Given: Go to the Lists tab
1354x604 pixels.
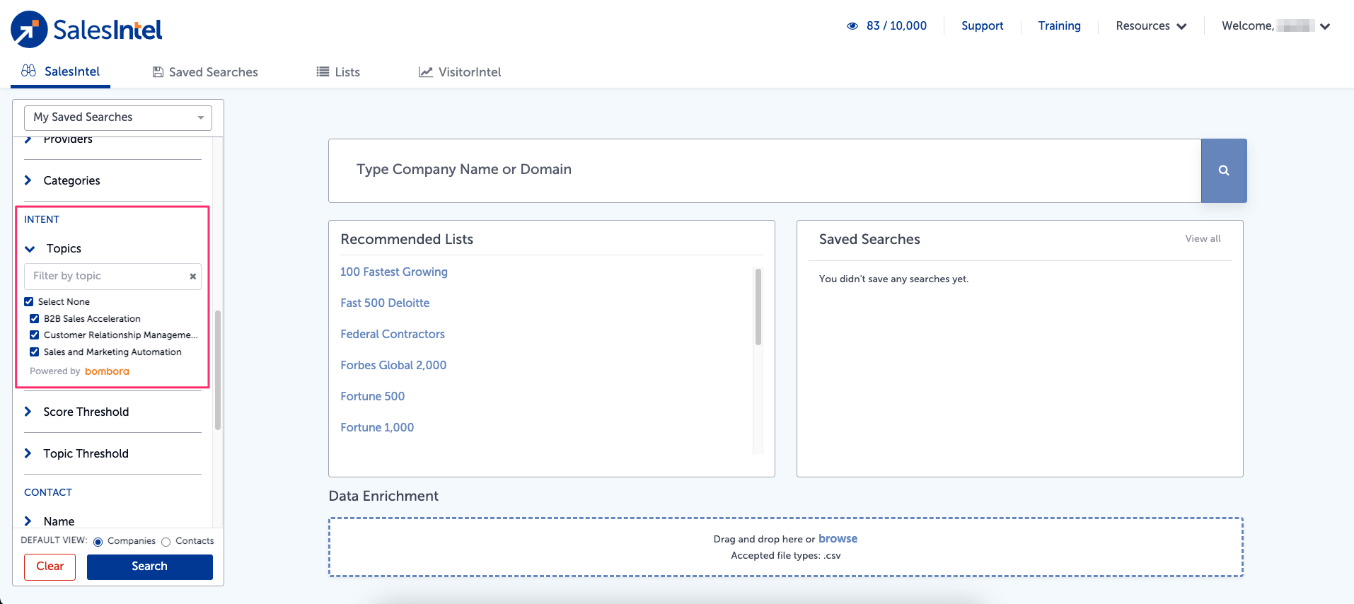Looking at the screenshot, I should 338,72.
